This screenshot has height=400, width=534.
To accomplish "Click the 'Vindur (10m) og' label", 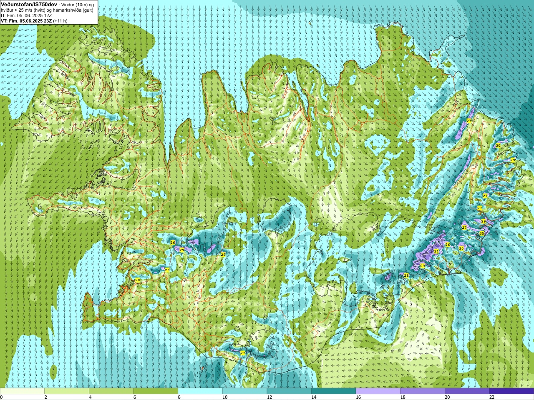I will (x=78, y=4).
